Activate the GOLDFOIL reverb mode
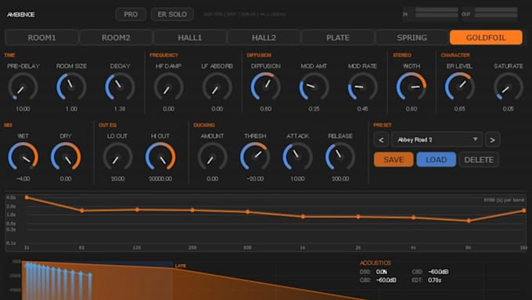532x300 pixels. 486,38
